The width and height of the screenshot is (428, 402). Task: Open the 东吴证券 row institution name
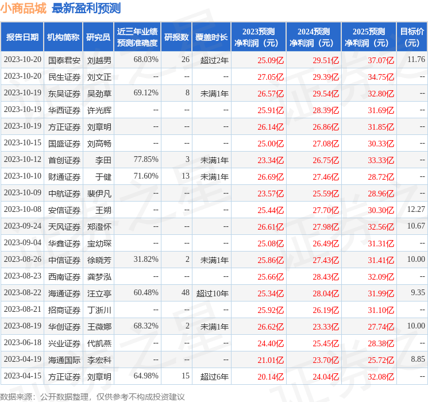pos(64,93)
